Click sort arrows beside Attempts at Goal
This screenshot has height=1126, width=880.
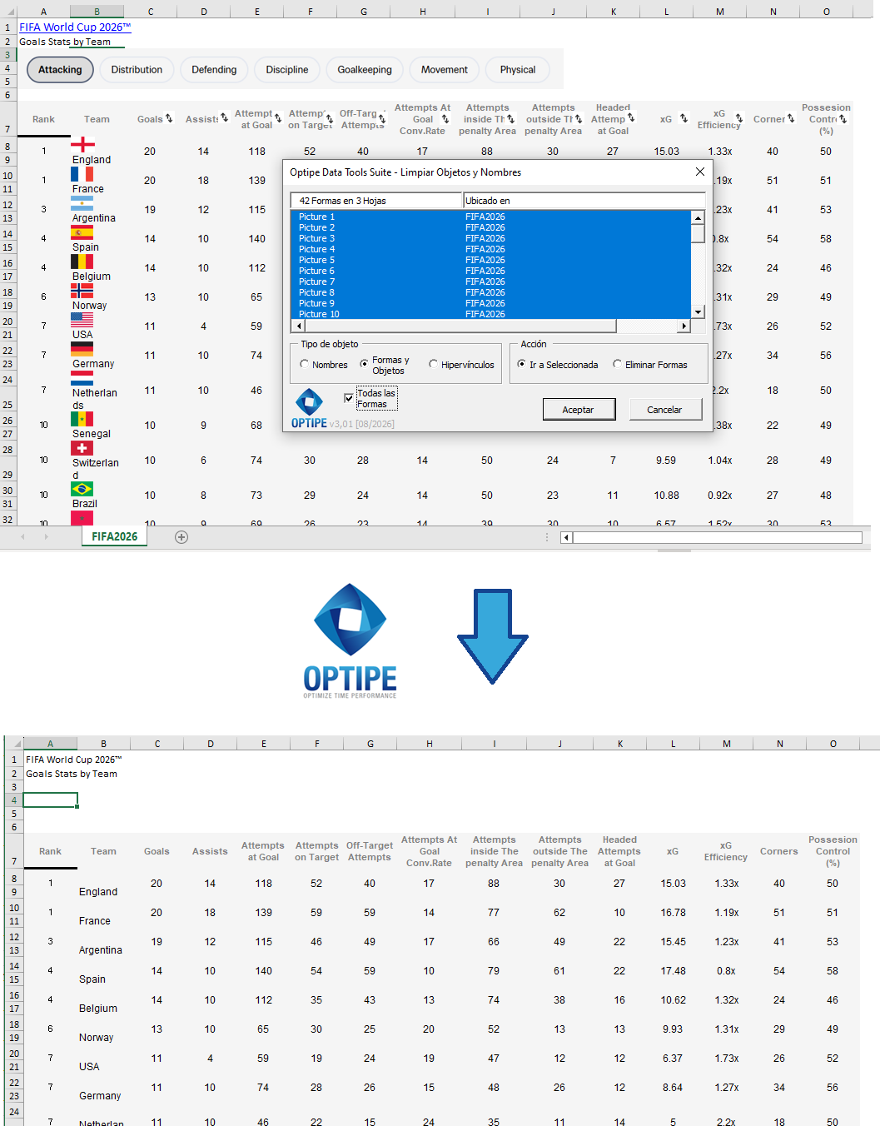[278, 118]
